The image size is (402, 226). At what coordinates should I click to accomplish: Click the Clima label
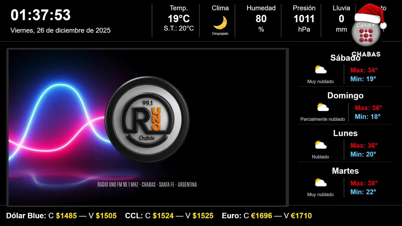coord(220,8)
